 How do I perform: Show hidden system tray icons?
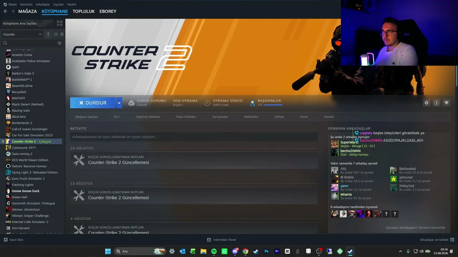tap(400, 251)
